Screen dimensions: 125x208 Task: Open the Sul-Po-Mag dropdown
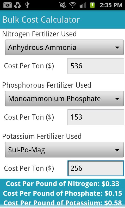tap(64, 150)
